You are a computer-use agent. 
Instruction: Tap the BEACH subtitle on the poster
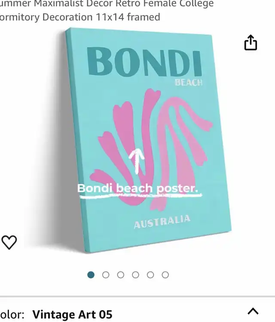pyautogui.click(x=189, y=82)
